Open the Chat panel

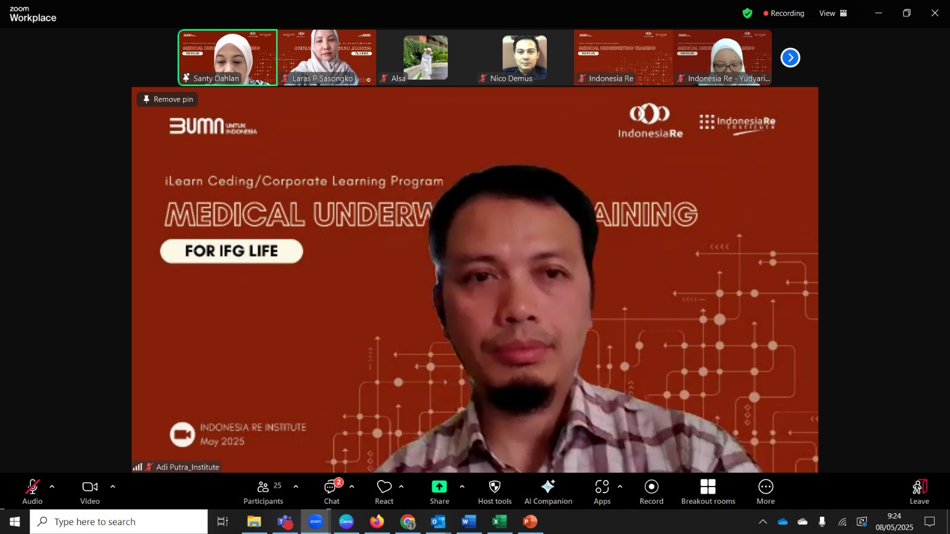pyautogui.click(x=332, y=492)
